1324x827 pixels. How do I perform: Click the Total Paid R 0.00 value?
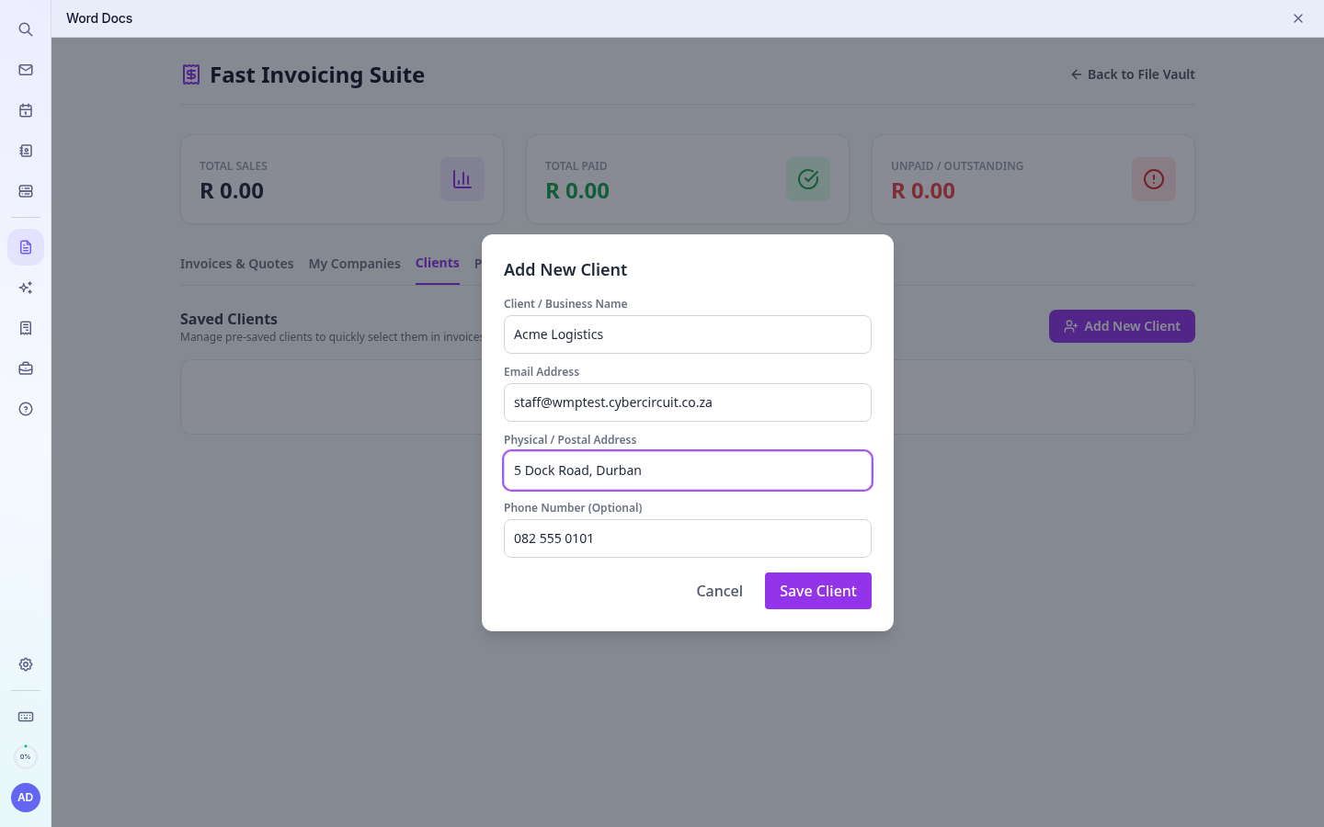pos(577,191)
